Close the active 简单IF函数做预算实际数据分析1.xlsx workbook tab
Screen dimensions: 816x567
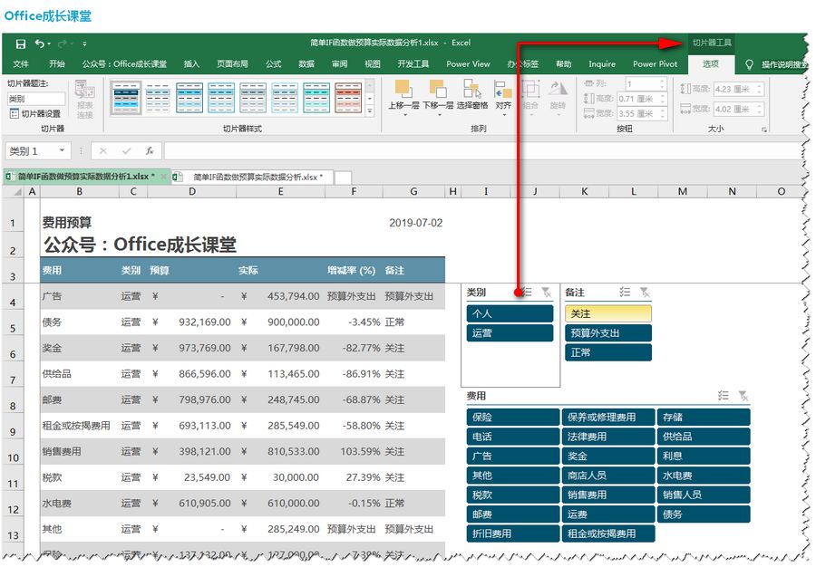(x=163, y=177)
